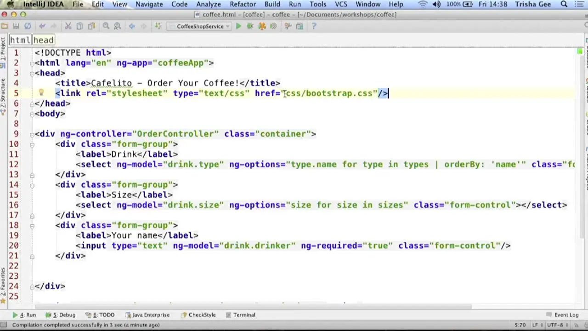The height and width of the screenshot is (331, 588).
Task: Click the Wi-Fi status icon
Action: click(423, 4)
